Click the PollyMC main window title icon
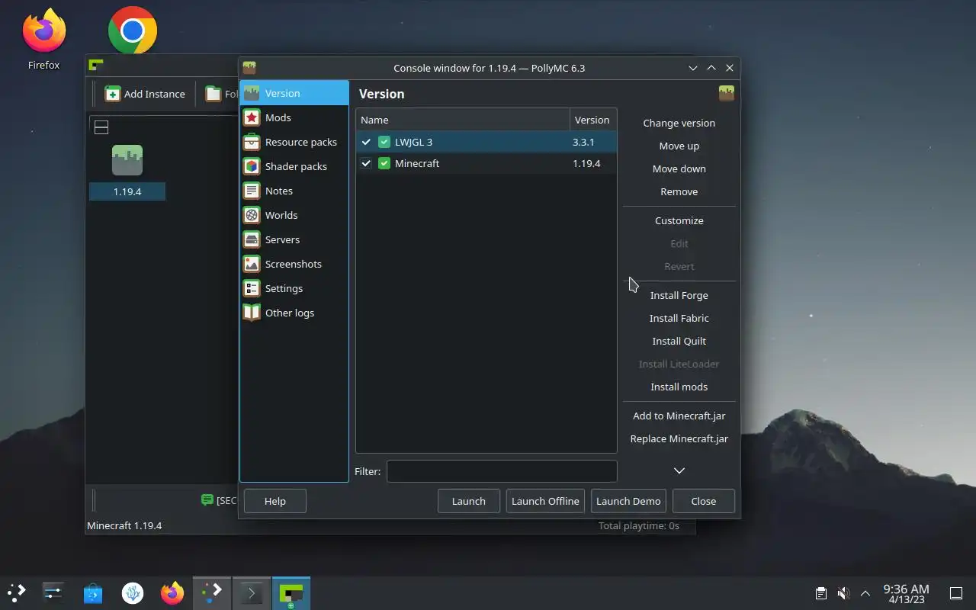976x610 pixels. point(95,65)
